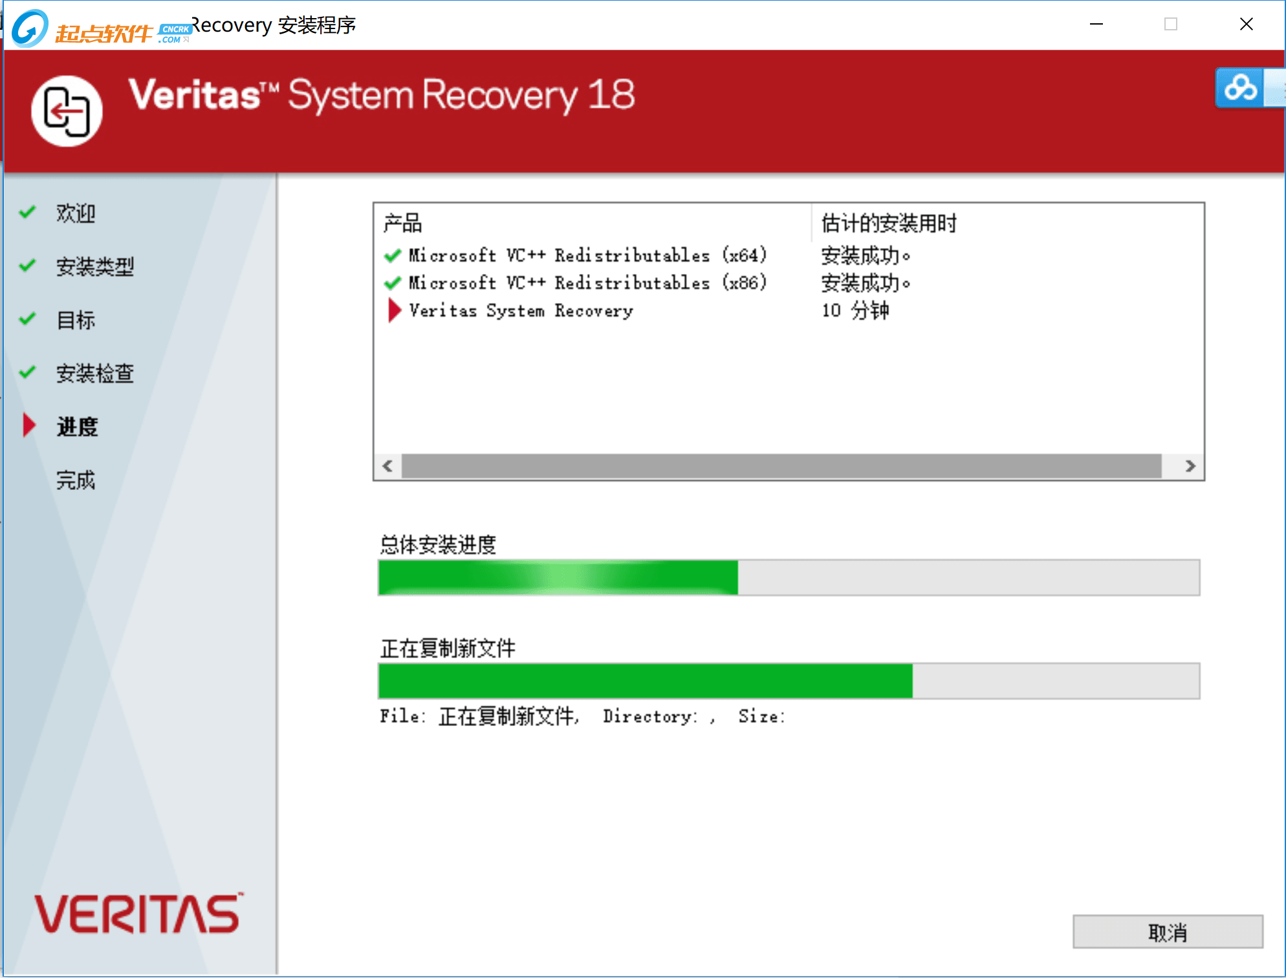Click the checkmark beside 安装检查 step
The width and height of the screenshot is (1286, 978).
[27, 372]
